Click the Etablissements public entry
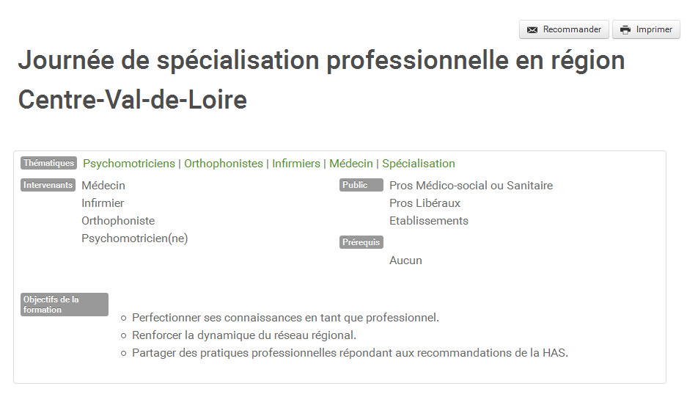This screenshot has width=687, height=397. pos(428,221)
